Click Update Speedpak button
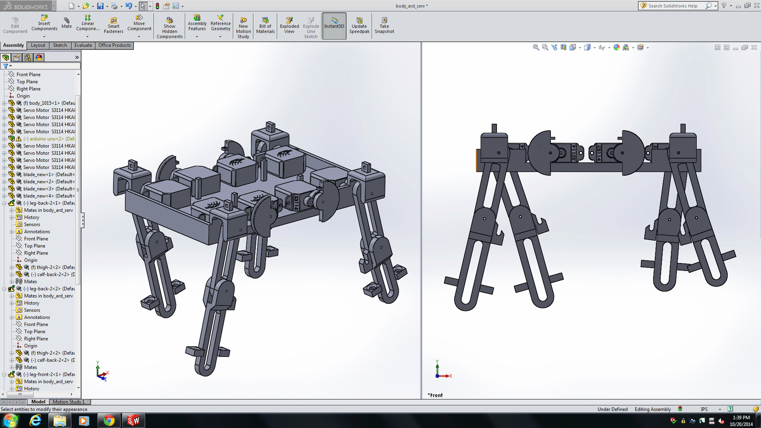This screenshot has height=428, width=761. click(x=359, y=25)
